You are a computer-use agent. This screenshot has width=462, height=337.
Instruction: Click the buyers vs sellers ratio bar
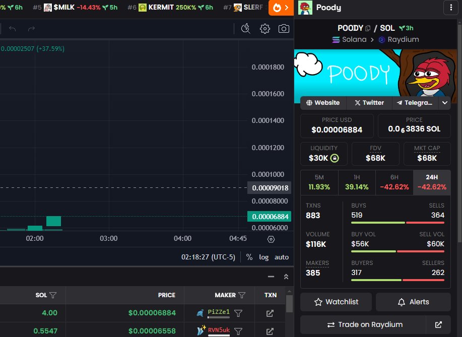[398, 280]
